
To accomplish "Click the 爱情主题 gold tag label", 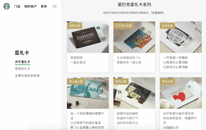I will click(x=167, y=81).
